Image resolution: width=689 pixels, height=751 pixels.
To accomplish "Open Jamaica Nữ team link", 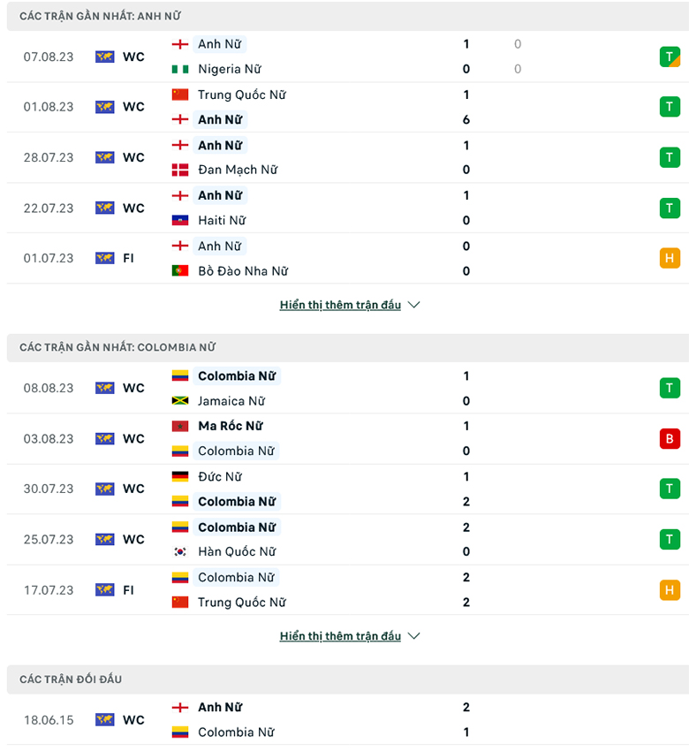I will coord(231,401).
